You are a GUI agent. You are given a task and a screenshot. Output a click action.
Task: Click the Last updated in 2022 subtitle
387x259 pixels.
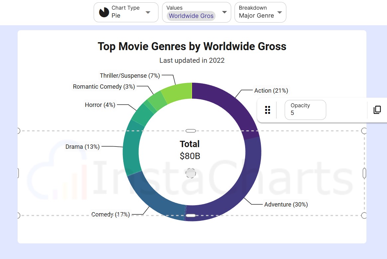(192, 60)
